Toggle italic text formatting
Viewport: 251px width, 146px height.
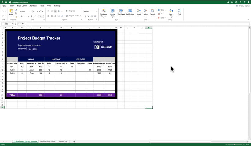[25, 16]
